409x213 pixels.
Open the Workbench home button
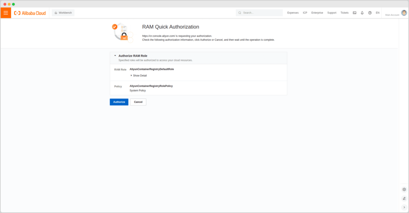point(63,13)
